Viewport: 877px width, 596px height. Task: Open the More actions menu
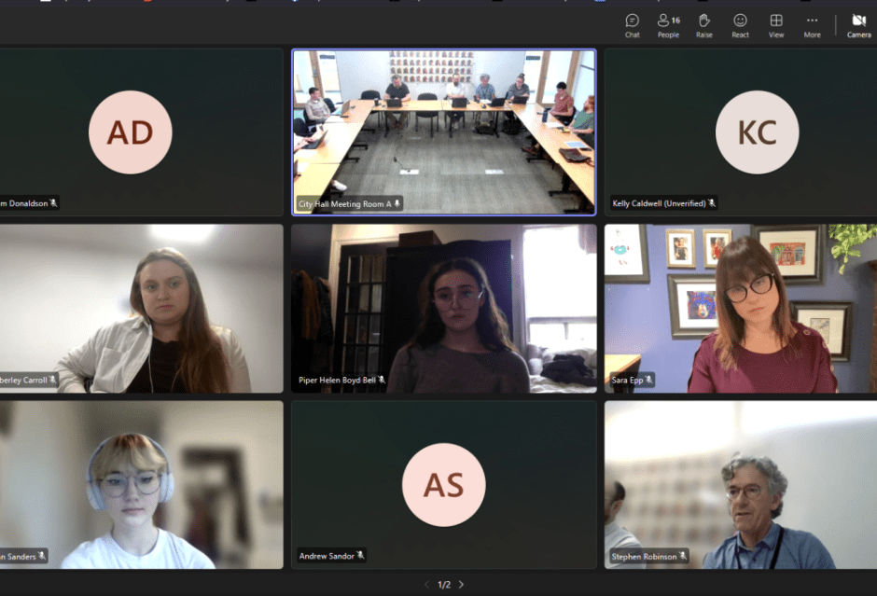coord(813,25)
